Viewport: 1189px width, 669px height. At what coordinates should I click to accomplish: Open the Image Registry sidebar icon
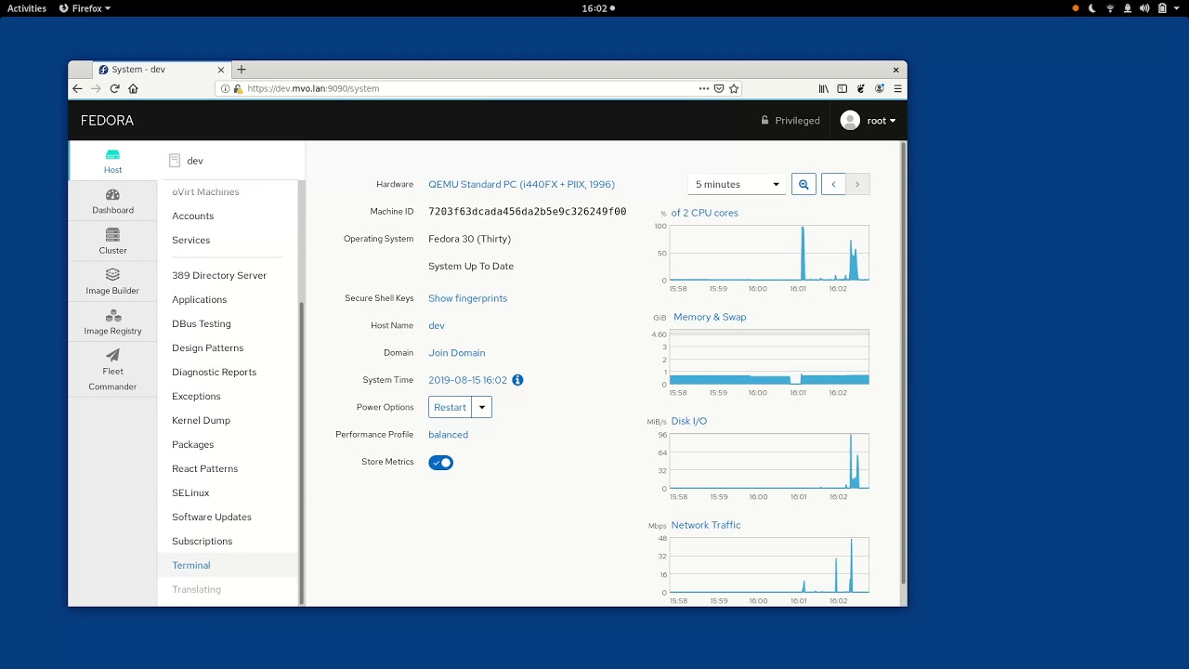pos(112,316)
